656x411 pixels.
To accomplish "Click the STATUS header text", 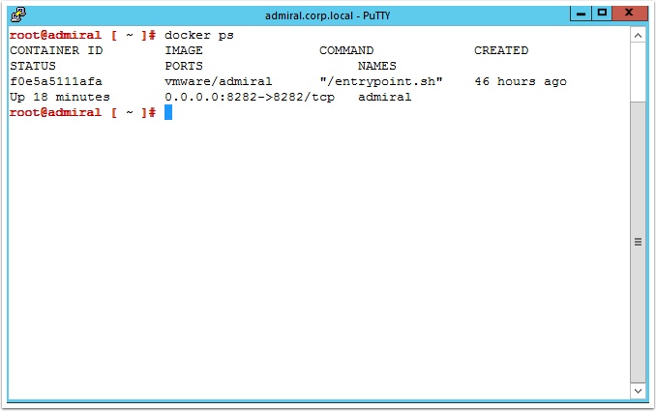I will pos(33,66).
